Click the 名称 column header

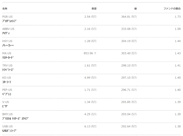[x=5, y=8]
